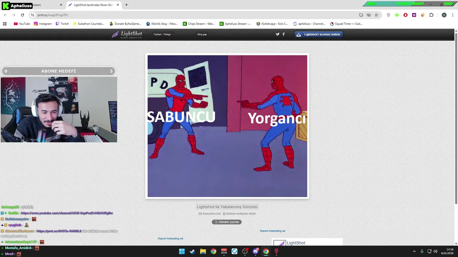Open Steam from the taskbar
This screenshot has width=458, height=257.
192,251
